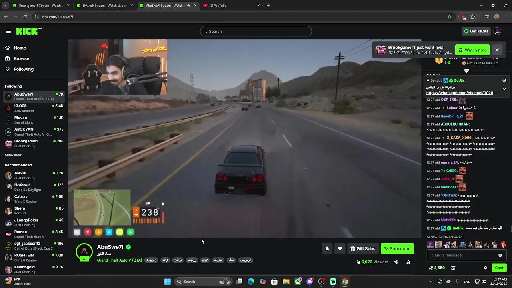Click the Get KICKs button
Screen dimensions: 512x288
[476, 31]
